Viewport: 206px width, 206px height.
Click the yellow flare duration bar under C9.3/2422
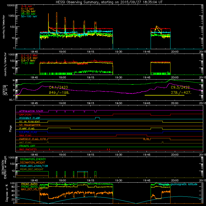[x=165, y=95]
